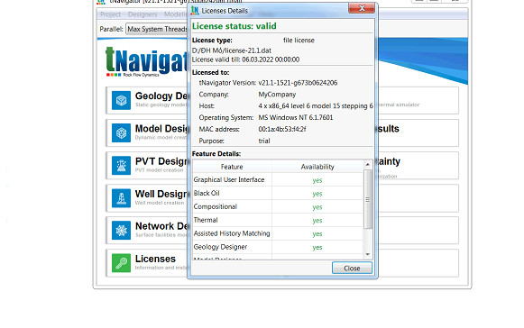Open the Max System Threads dropdown
The height and width of the screenshot is (328, 524).
pos(156,29)
